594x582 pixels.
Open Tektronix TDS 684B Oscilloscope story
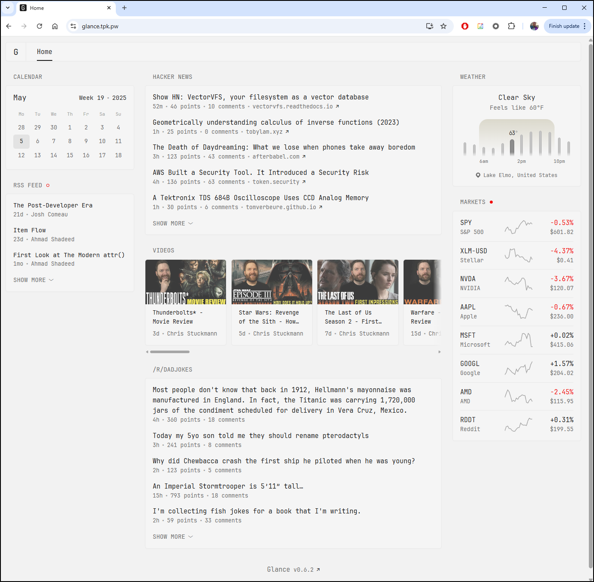(260, 198)
